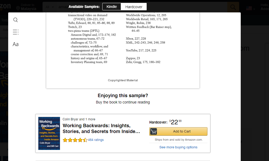Switch sample format to Kindle
269x161 pixels.
[112, 7]
